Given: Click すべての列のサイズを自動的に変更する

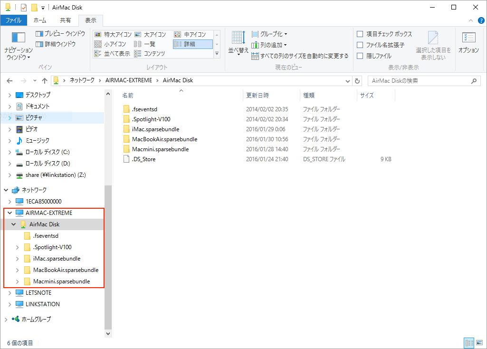Looking at the screenshot, I should pyautogui.click(x=300, y=56).
